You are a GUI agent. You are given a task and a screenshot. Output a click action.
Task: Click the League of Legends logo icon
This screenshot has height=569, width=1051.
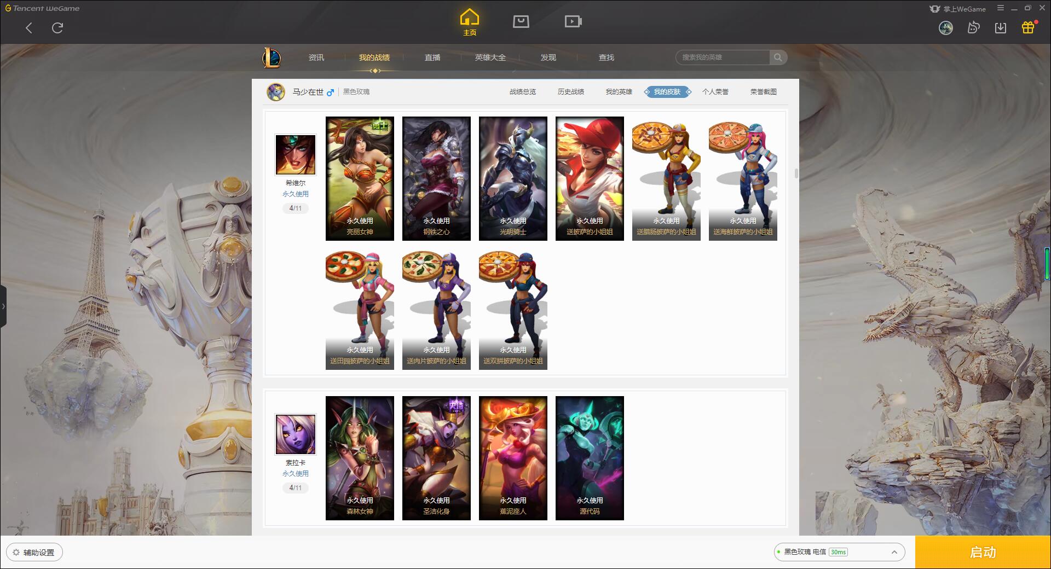(x=272, y=57)
